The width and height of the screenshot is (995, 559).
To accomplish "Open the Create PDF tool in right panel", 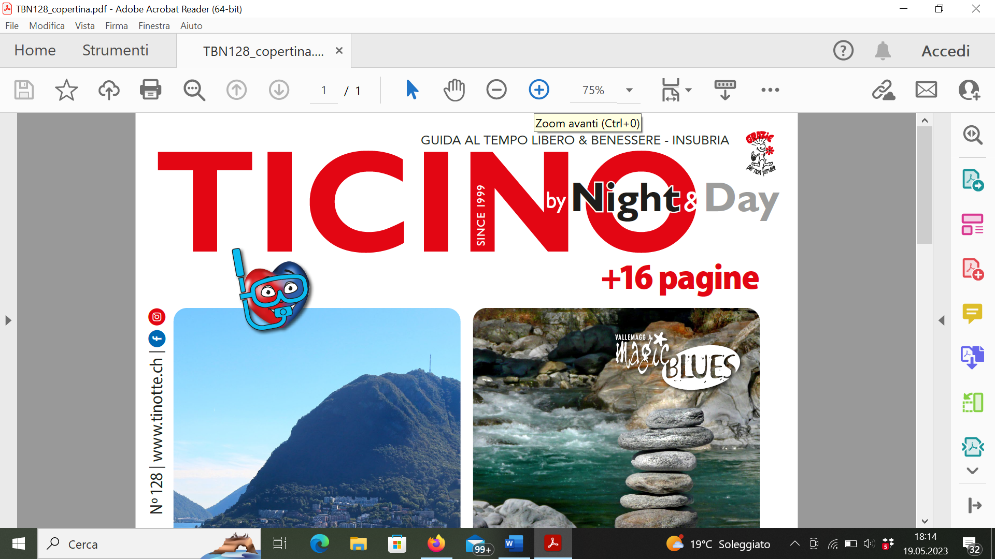I will point(972,269).
